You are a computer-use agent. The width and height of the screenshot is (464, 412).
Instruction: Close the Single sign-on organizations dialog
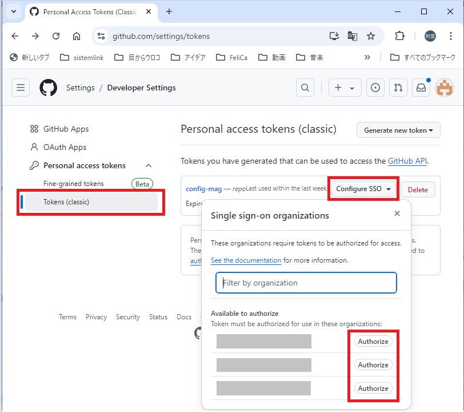(397, 213)
